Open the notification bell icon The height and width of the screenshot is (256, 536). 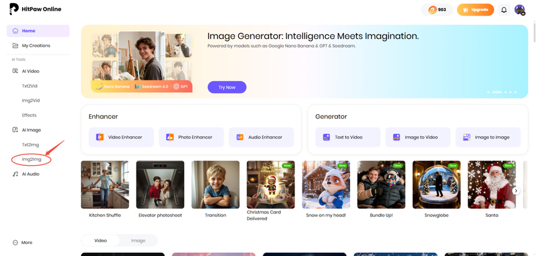pyautogui.click(x=504, y=9)
